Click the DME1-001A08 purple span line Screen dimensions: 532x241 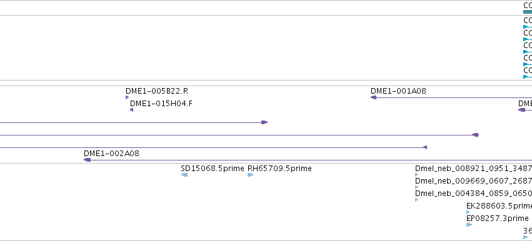(451, 97)
